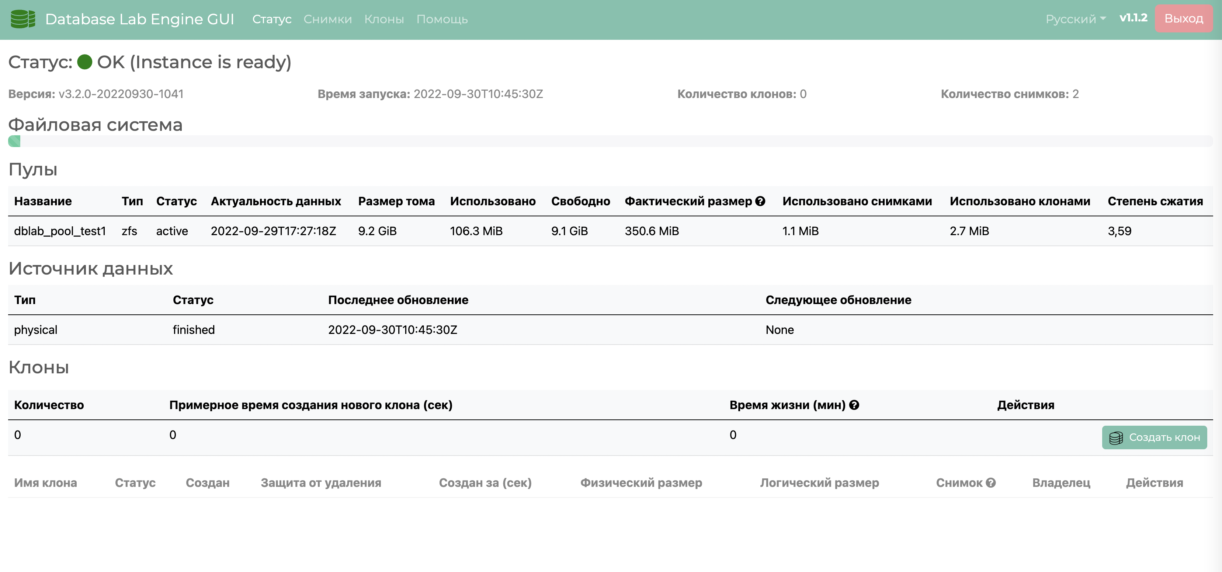Click next update value None
1222x572 pixels.
(x=780, y=329)
